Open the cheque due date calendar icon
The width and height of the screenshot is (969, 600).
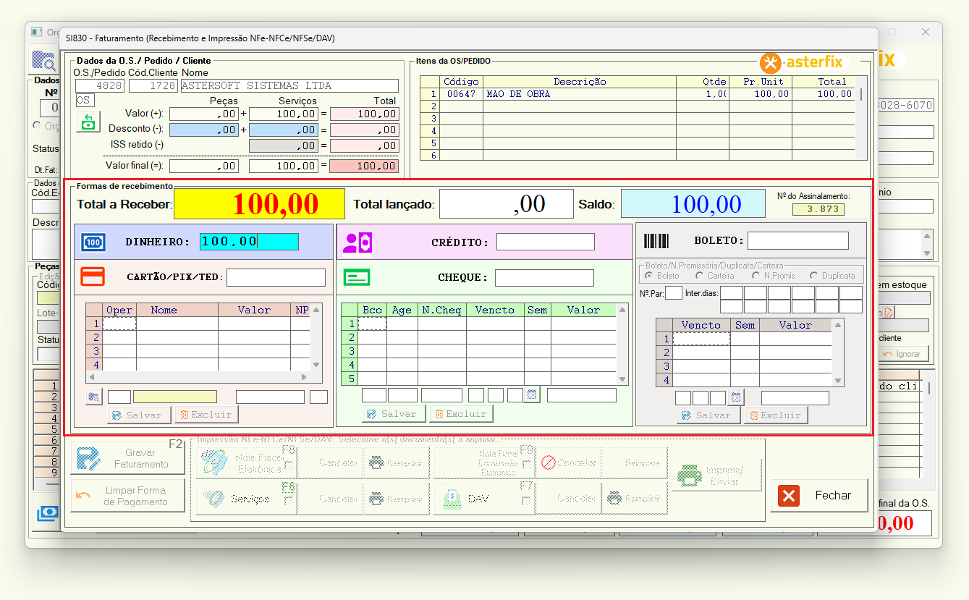(532, 394)
